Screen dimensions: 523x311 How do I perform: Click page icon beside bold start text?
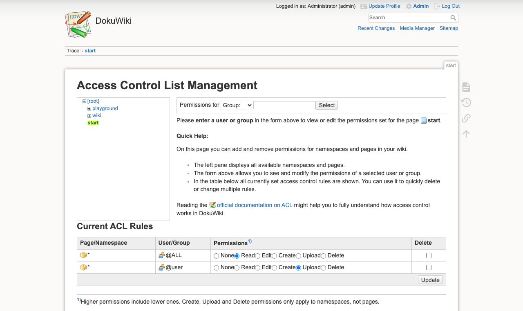coord(424,120)
